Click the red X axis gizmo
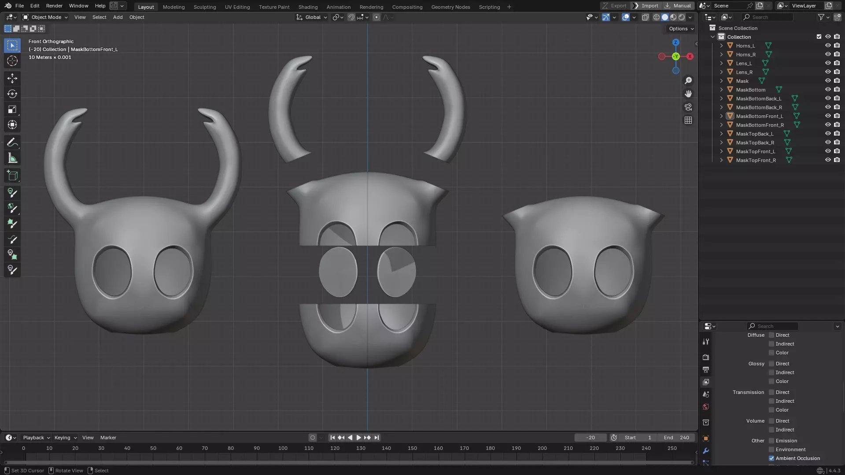845x475 pixels. 690,56
